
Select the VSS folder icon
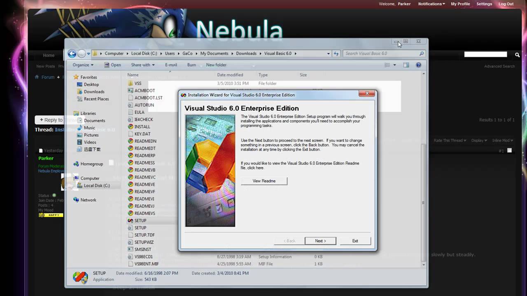[x=131, y=83]
